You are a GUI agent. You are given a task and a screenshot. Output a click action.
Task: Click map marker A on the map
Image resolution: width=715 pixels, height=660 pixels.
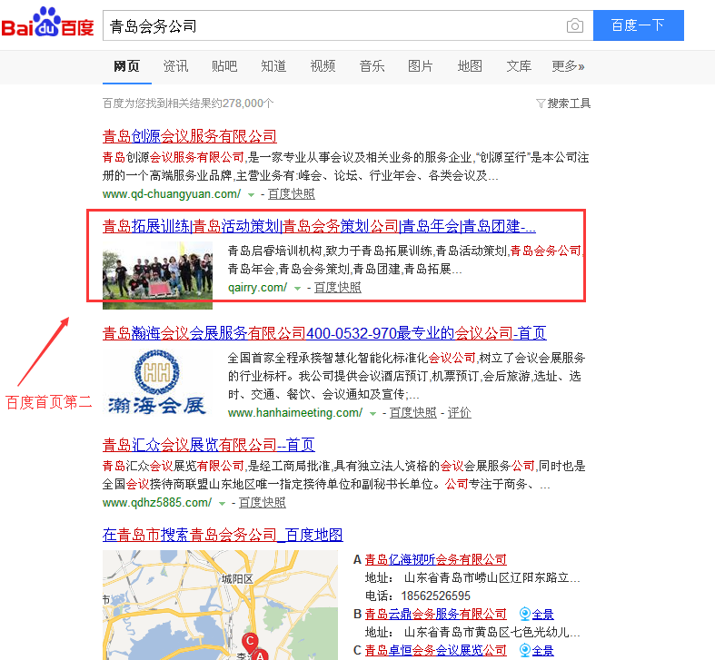tap(261, 654)
